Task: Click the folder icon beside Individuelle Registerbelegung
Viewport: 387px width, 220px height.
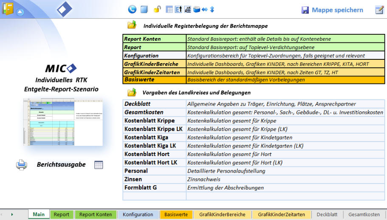Action: point(132,25)
